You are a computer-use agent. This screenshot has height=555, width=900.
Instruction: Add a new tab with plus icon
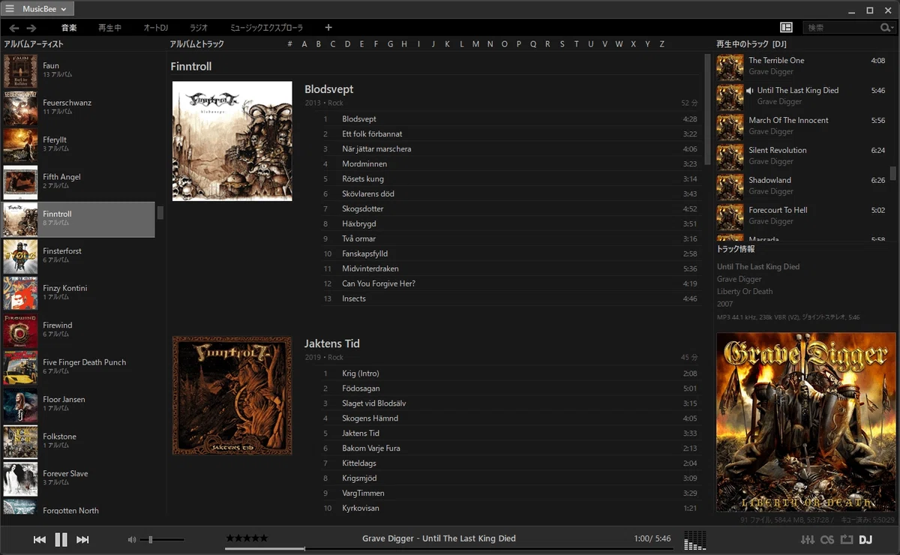click(328, 28)
